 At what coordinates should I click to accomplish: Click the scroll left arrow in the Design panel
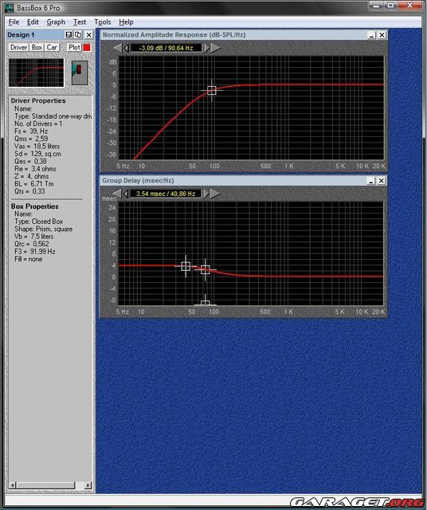[x=13, y=485]
